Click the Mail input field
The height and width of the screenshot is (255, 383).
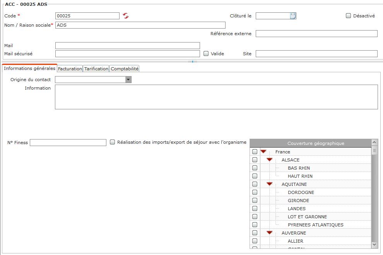point(128,46)
